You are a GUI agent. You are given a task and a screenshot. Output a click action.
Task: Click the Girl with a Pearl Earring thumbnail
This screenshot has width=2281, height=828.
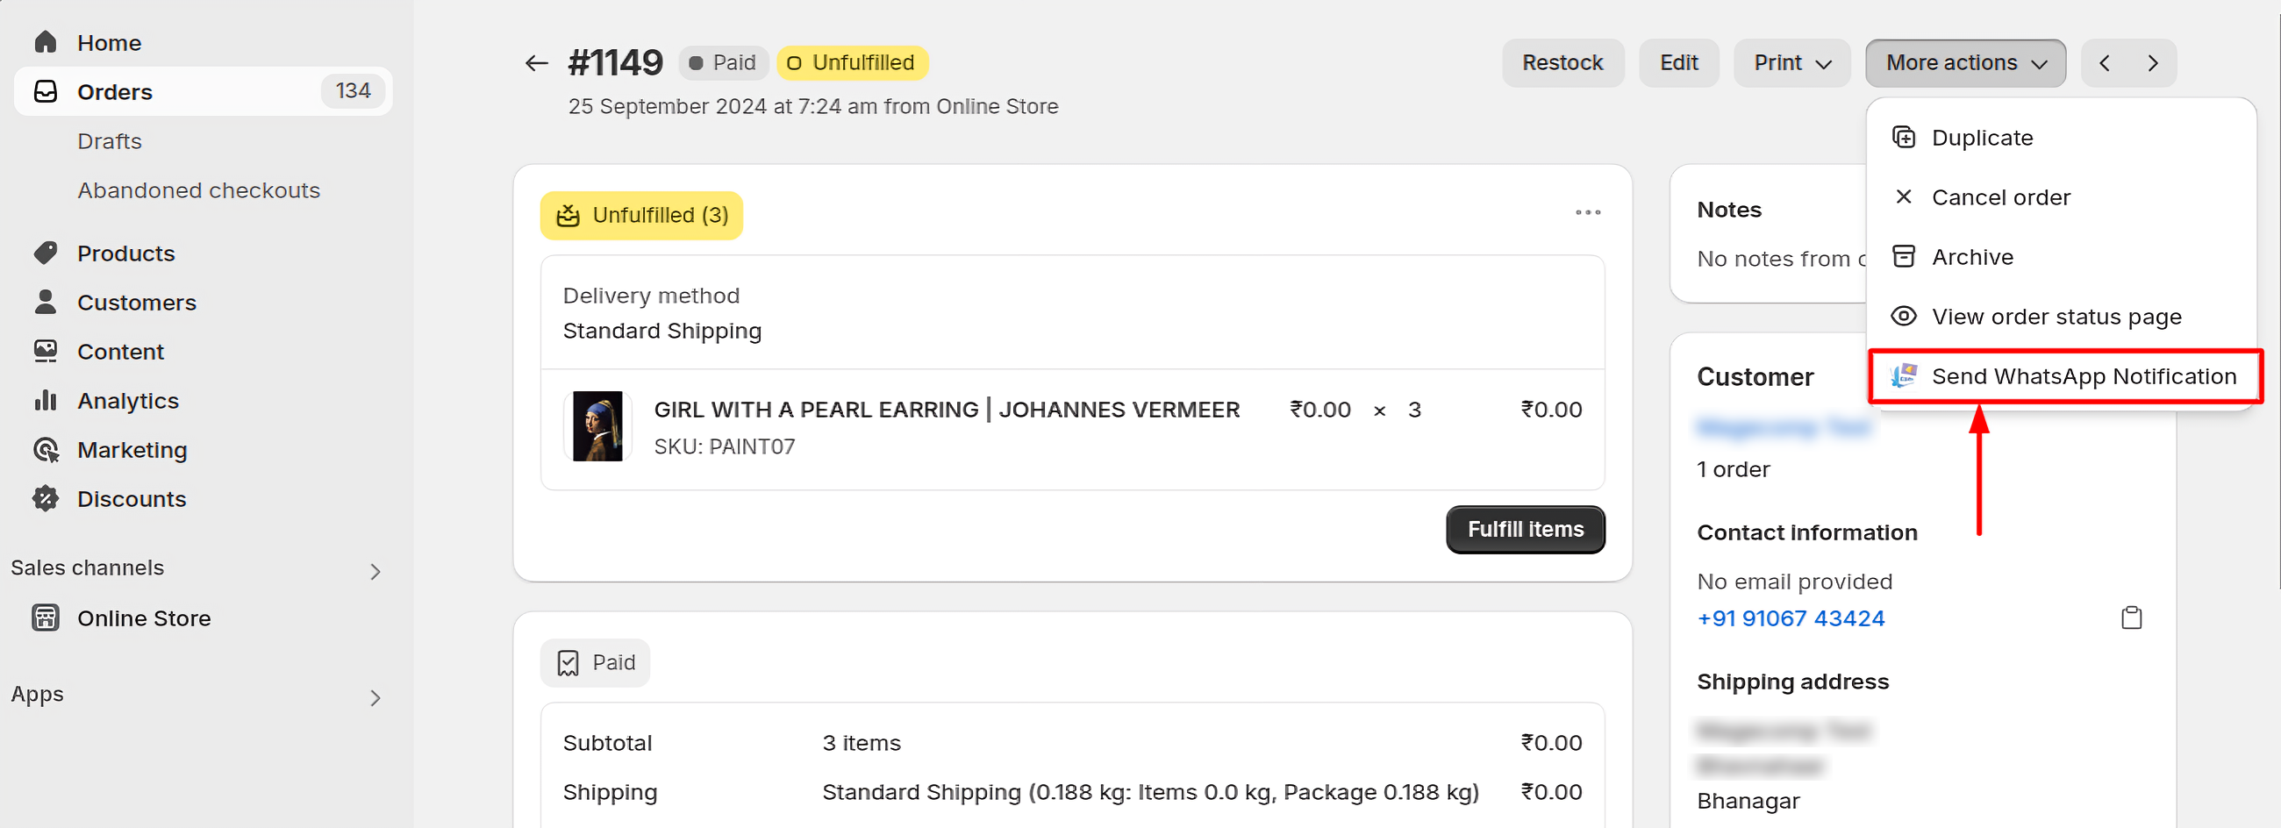coord(597,426)
